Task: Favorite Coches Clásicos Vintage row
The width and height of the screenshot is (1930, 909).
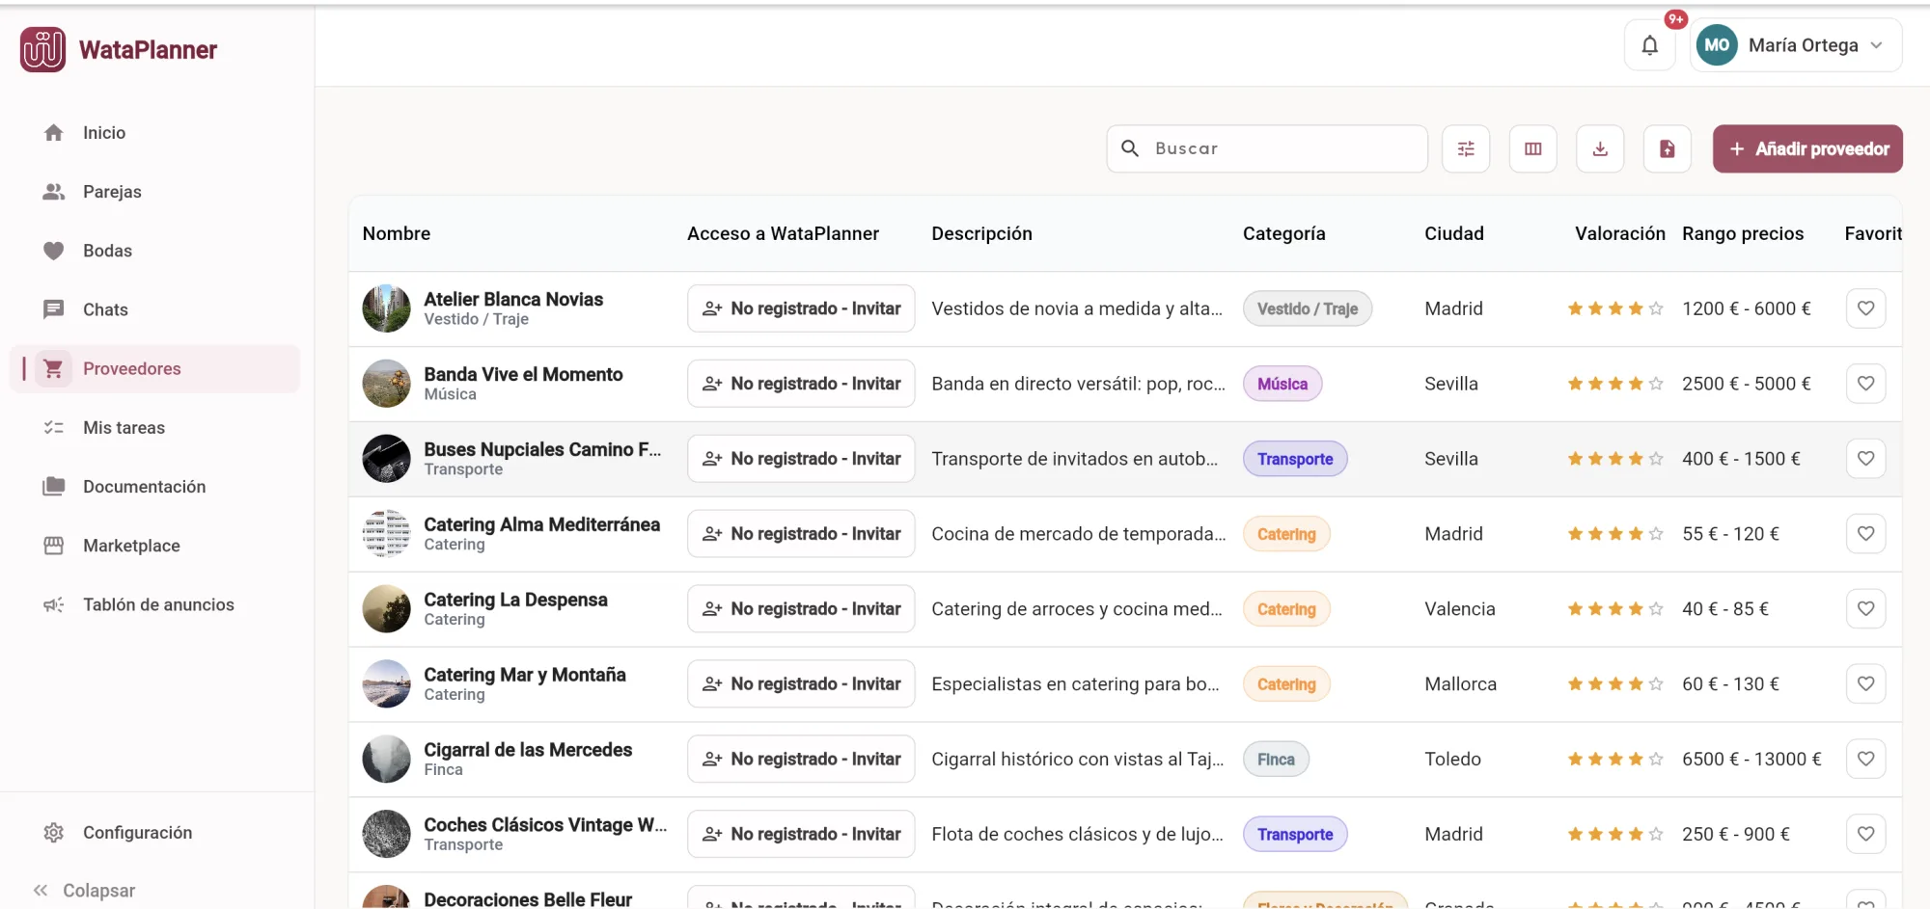Action: tap(1865, 835)
